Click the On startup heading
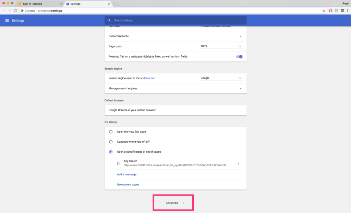Image resolution: width=351 pixels, height=213 pixels. (x=111, y=122)
